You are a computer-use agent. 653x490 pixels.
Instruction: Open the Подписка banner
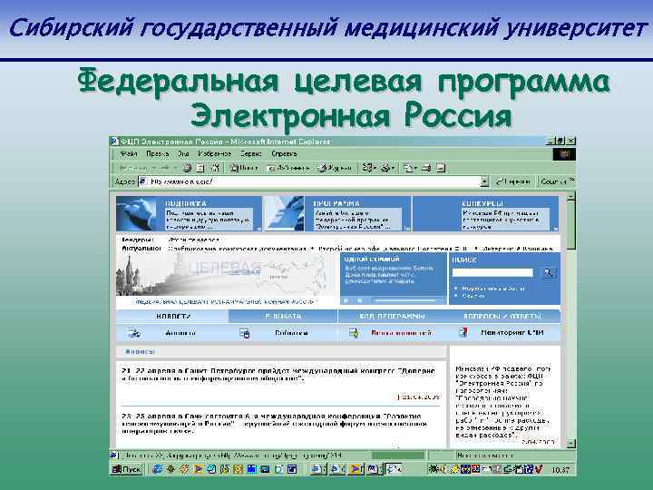(x=189, y=213)
